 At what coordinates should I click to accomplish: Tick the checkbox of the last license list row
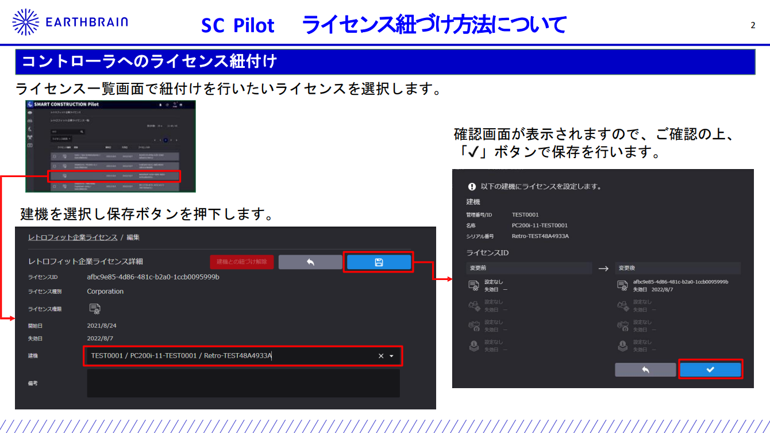pos(55,186)
